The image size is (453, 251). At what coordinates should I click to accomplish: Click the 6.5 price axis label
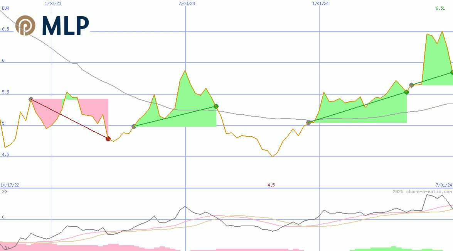point(5,29)
